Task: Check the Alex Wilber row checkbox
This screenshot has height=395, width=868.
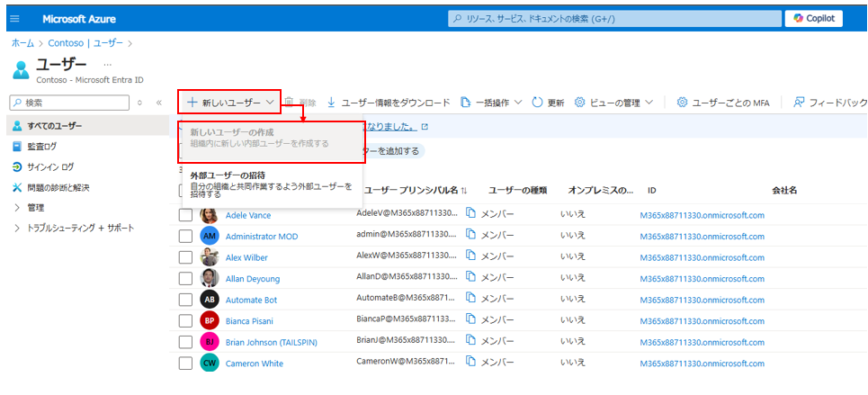Action: pos(185,257)
